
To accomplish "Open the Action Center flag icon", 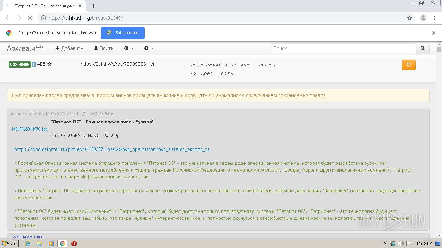I will tap(409, 244).
